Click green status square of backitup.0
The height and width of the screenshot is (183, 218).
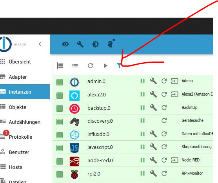[60, 109]
